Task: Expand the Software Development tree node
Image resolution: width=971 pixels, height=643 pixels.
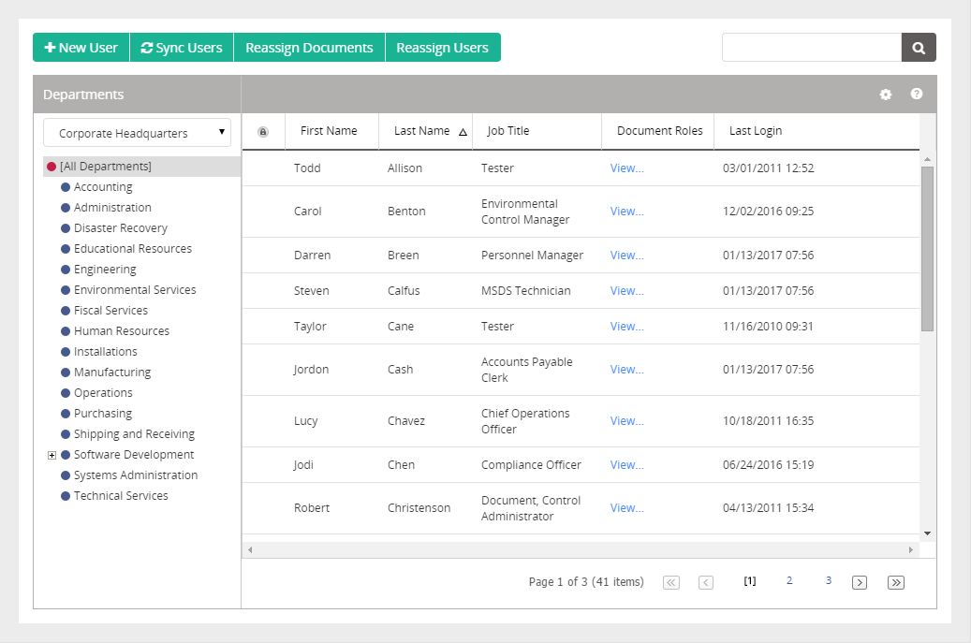Action: (x=52, y=456)
